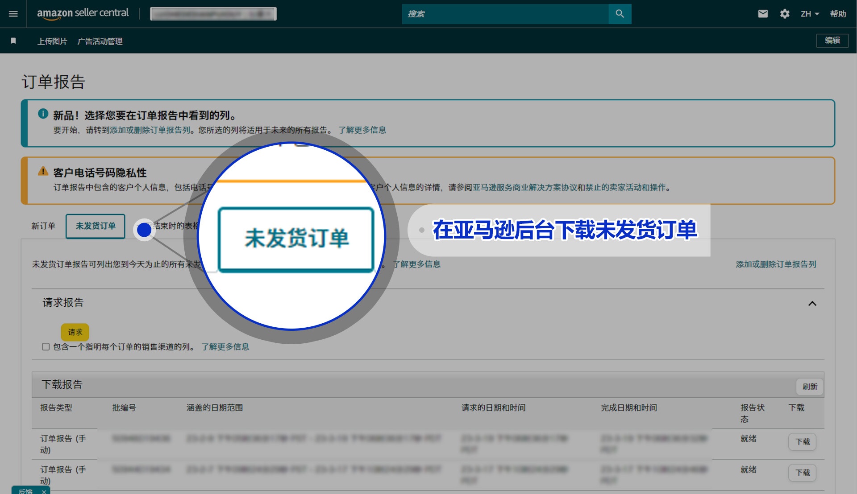Click the 完成日期和时间 column header

pos(629,408)
